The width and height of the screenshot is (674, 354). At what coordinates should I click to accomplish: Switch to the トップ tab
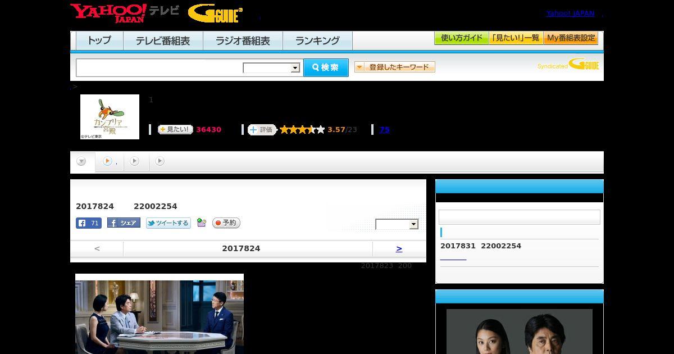99,41
